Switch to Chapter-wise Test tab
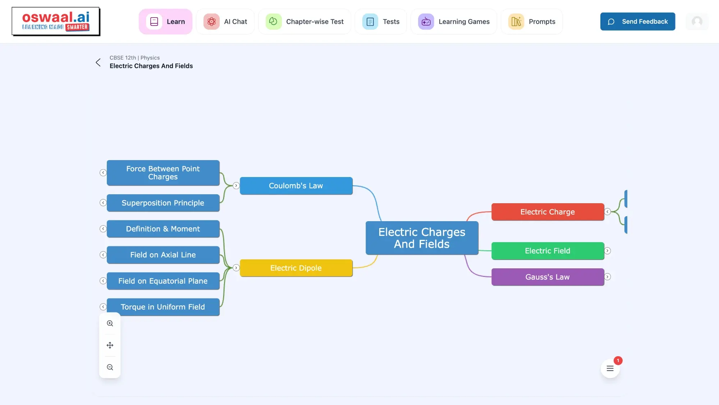 click(304, 22)
